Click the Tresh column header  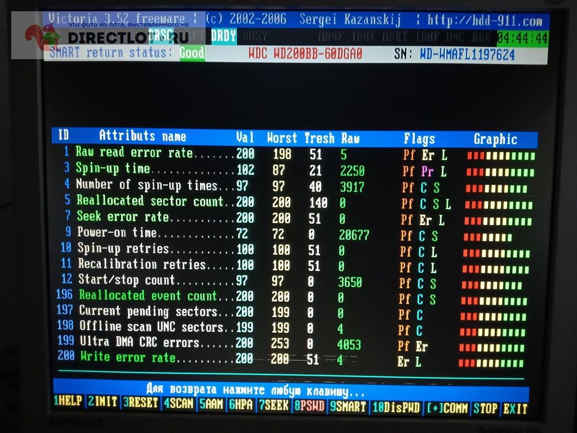click(x=319, y=139)
